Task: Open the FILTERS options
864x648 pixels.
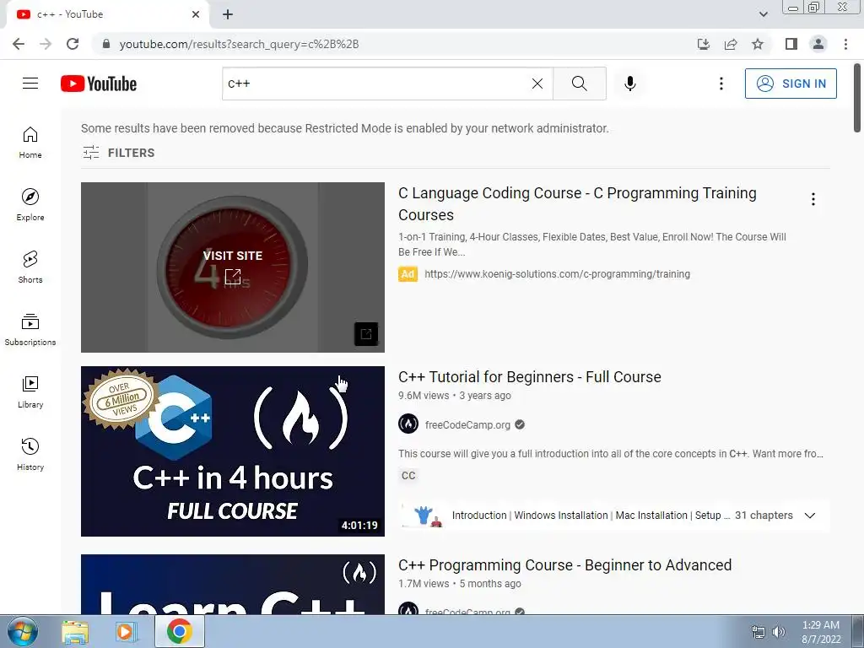Action: [x=118, y=153]
